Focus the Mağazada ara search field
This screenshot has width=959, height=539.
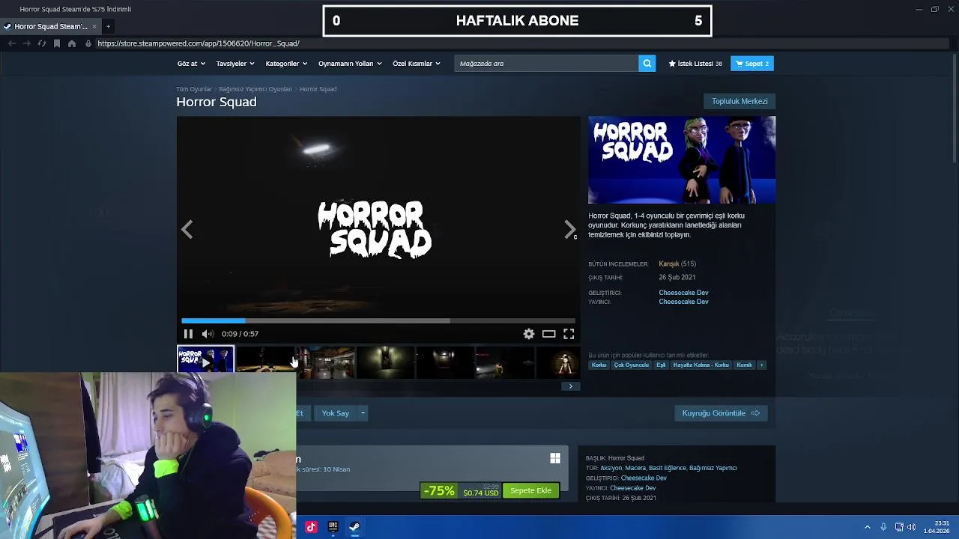tap(546, 64)
